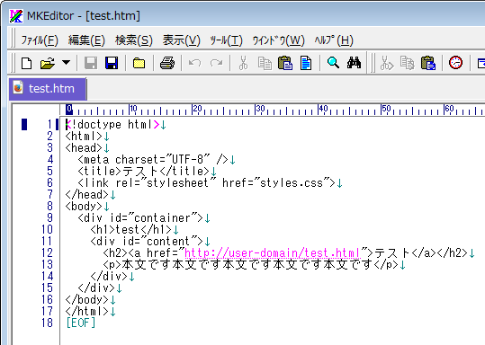Click the div id="content" line

pos(147,241)
